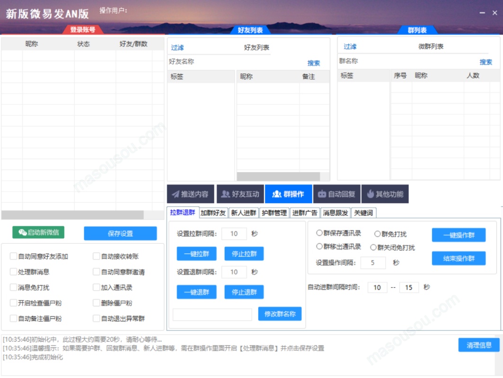
Task: Open the 登录账号 header tab
Action: pyautogui.click(x=83, y=30)
